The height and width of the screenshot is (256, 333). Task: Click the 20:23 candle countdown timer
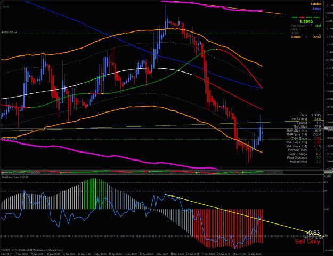pyautogui.click(x=317, y=37)
